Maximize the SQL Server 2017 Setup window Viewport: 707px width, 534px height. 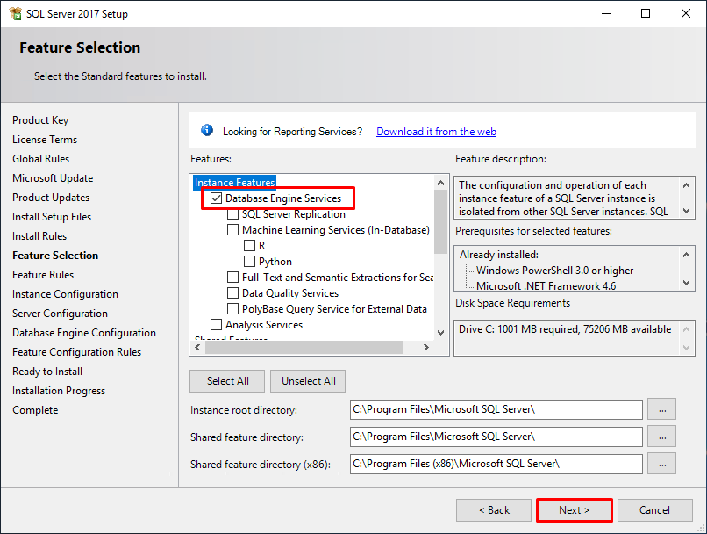[x=646, y=13]
